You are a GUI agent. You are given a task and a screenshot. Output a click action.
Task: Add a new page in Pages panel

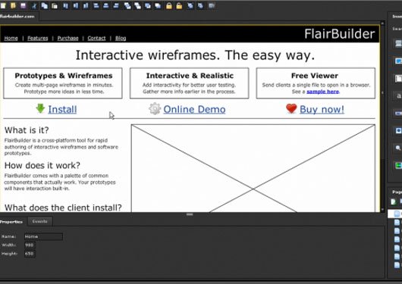point(394,201)
